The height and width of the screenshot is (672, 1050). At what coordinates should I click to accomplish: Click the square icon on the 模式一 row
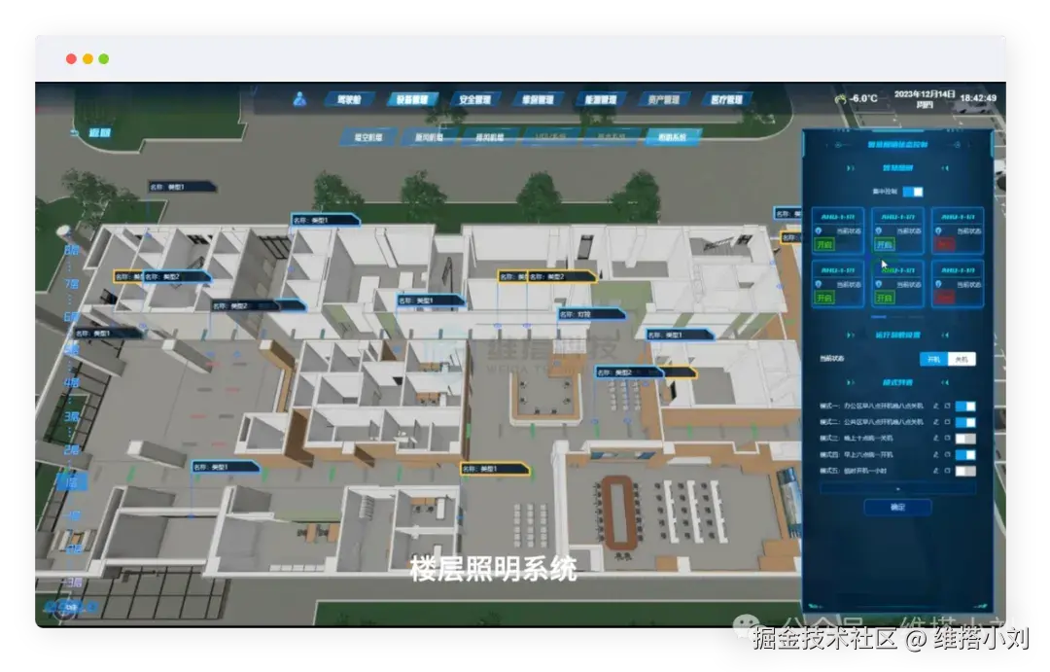[948, 406]
